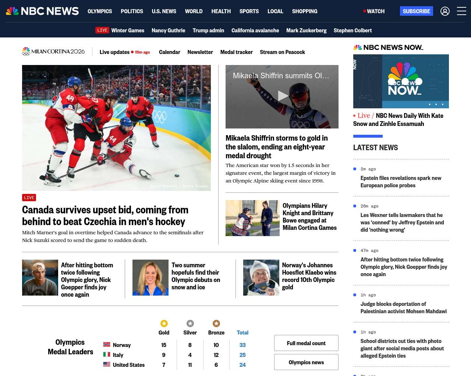
Task: Click Norway in medal leaders table
Action: 122,345
